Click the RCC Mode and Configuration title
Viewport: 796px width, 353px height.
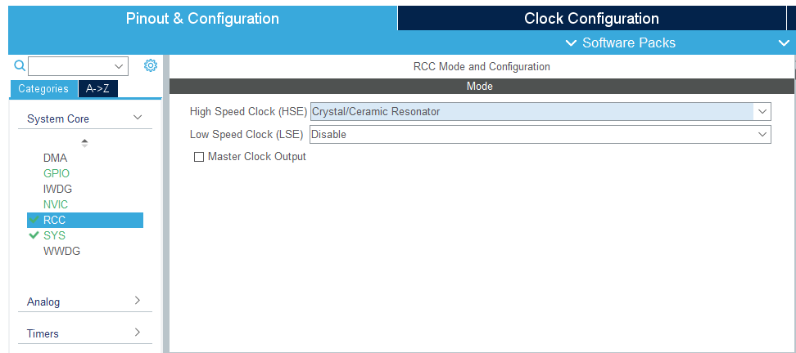482,66
